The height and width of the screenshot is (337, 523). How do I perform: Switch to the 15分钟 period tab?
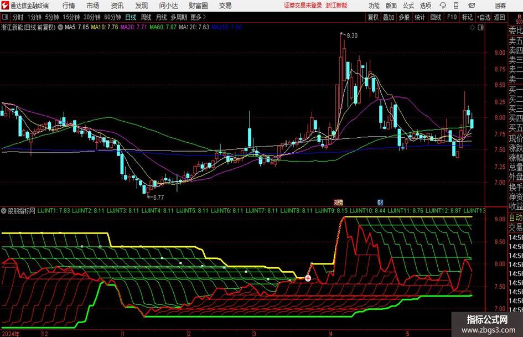point(71,17)
